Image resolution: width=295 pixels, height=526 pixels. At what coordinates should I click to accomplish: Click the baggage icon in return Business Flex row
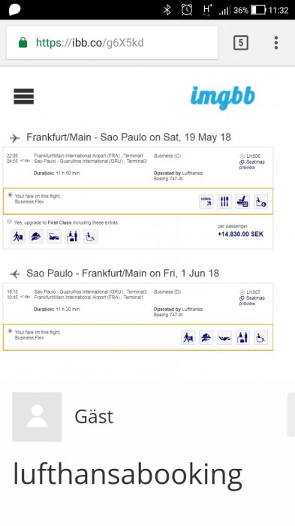pos(188,338)
